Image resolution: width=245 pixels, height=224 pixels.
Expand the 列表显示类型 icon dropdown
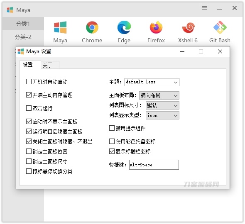tap(162, 115)
